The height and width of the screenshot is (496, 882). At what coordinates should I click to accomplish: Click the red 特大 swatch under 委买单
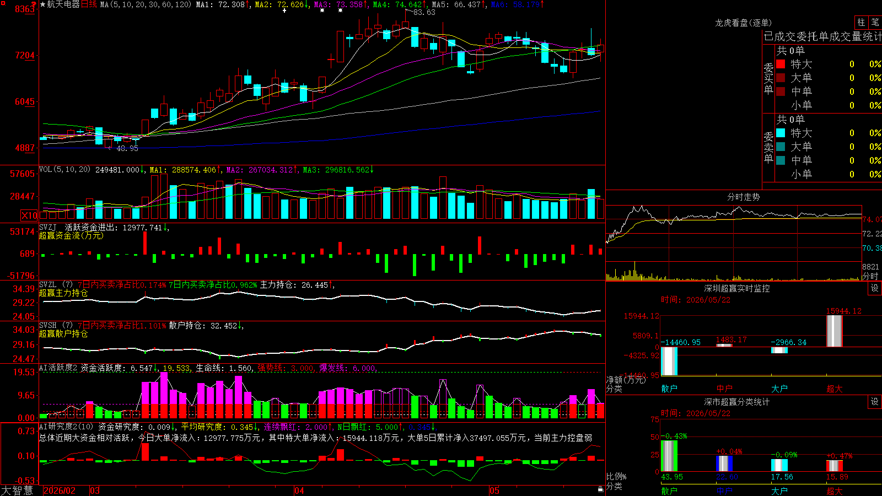coord(781,64)
